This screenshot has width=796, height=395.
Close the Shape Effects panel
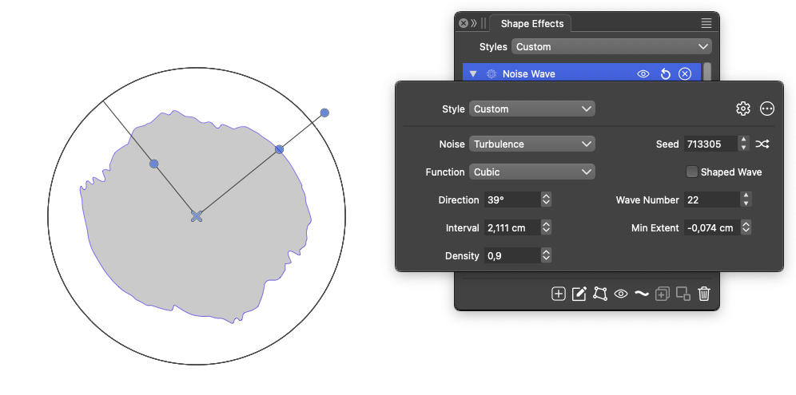tap(463, 23)
